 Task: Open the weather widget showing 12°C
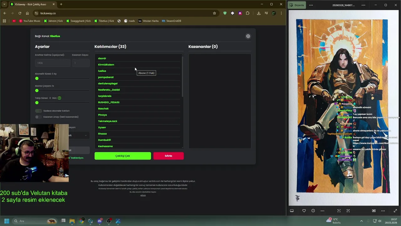[x=334, y=221]
